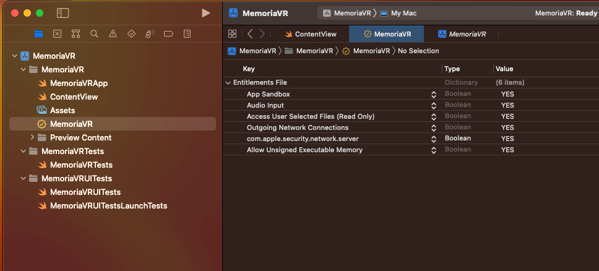Click the App Sandbox key
599x271 pixels.
(269, 94)
